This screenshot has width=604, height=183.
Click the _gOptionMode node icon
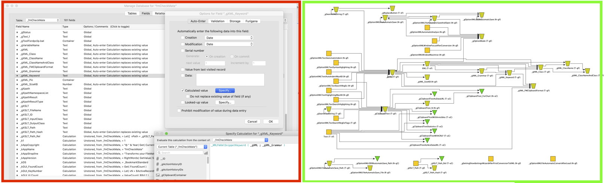[x=482, y=36]
